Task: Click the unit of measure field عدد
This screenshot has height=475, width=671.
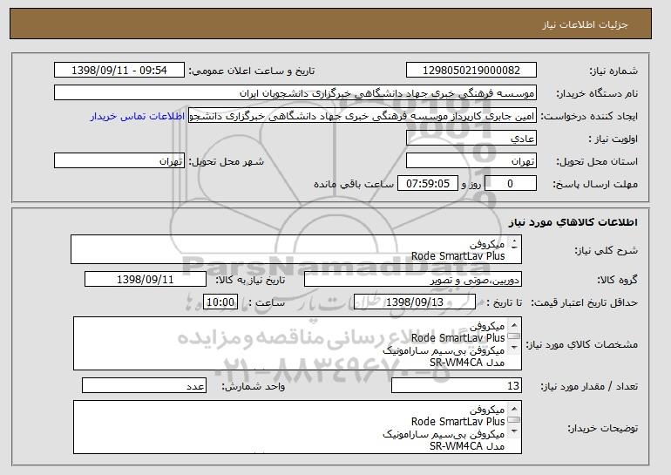Action: pos(144,385)
